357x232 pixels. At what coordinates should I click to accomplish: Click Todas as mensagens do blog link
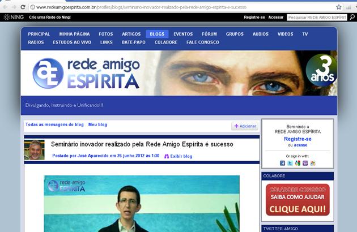tap(54, 124)
